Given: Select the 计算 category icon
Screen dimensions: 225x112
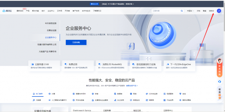Looking at the screenshot, I should pos(50,94).
